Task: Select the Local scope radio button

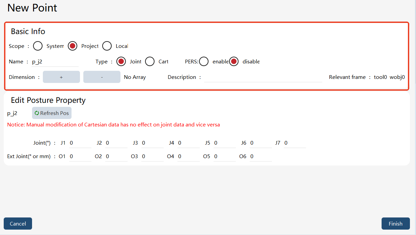Action: click(x=107, y=46)
